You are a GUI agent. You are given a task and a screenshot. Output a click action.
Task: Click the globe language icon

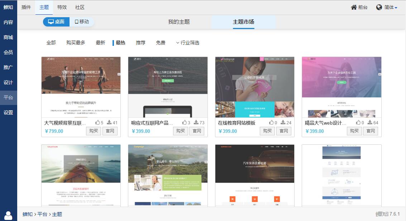(379, 7)
